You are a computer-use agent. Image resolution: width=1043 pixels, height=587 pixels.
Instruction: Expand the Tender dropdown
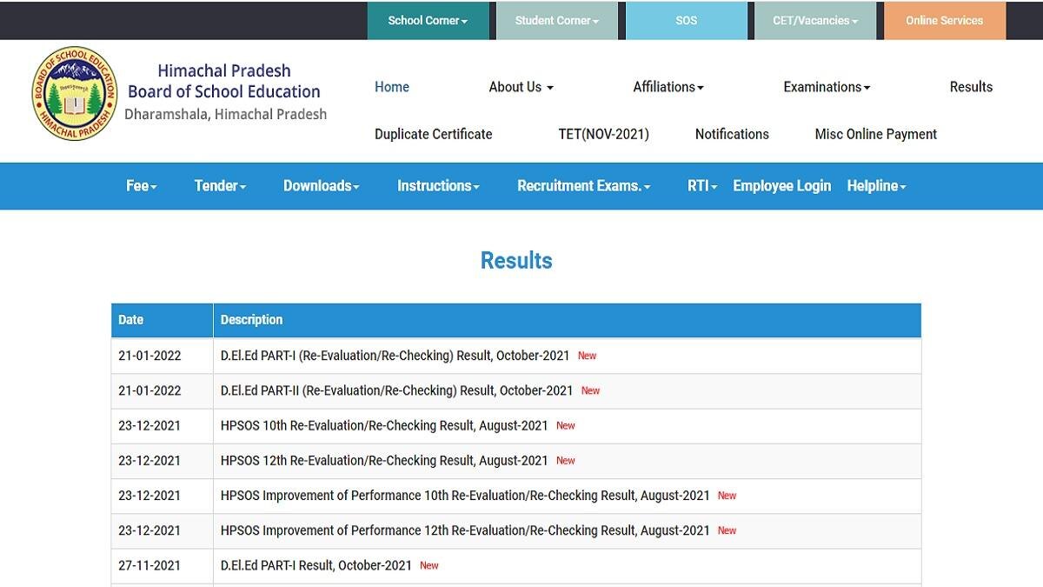[x=219, y=185]
